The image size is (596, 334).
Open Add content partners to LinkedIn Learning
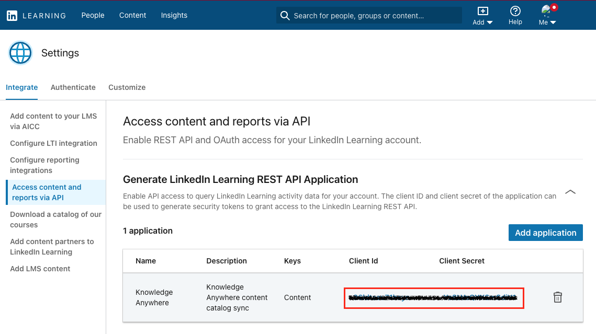point(52,247)
